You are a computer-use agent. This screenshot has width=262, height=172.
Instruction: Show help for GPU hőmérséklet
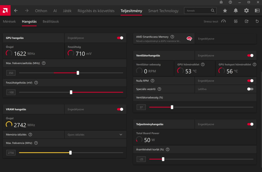point(203,64)
